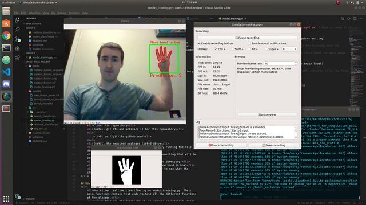Viewport: 366px width, 205px height.
Task: Launch Files from the Ubuntu dock
Action: (x=6, y=11)
